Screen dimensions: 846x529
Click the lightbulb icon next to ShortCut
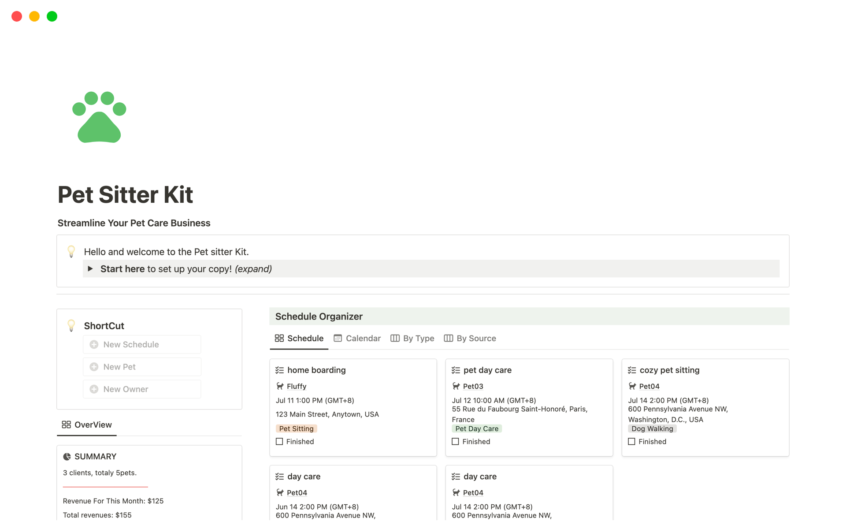pos(71,326)
